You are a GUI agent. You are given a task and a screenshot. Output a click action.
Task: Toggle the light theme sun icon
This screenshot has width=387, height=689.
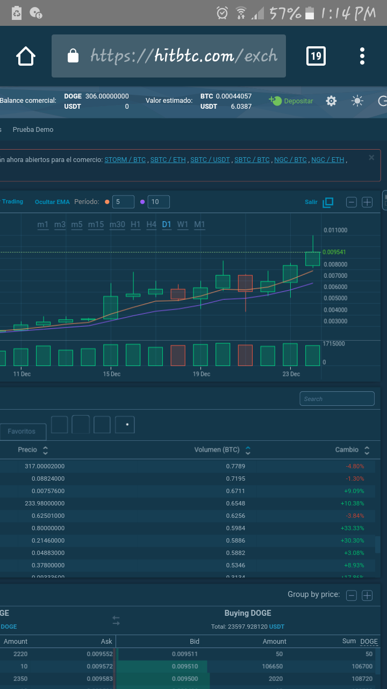(357, 101)
